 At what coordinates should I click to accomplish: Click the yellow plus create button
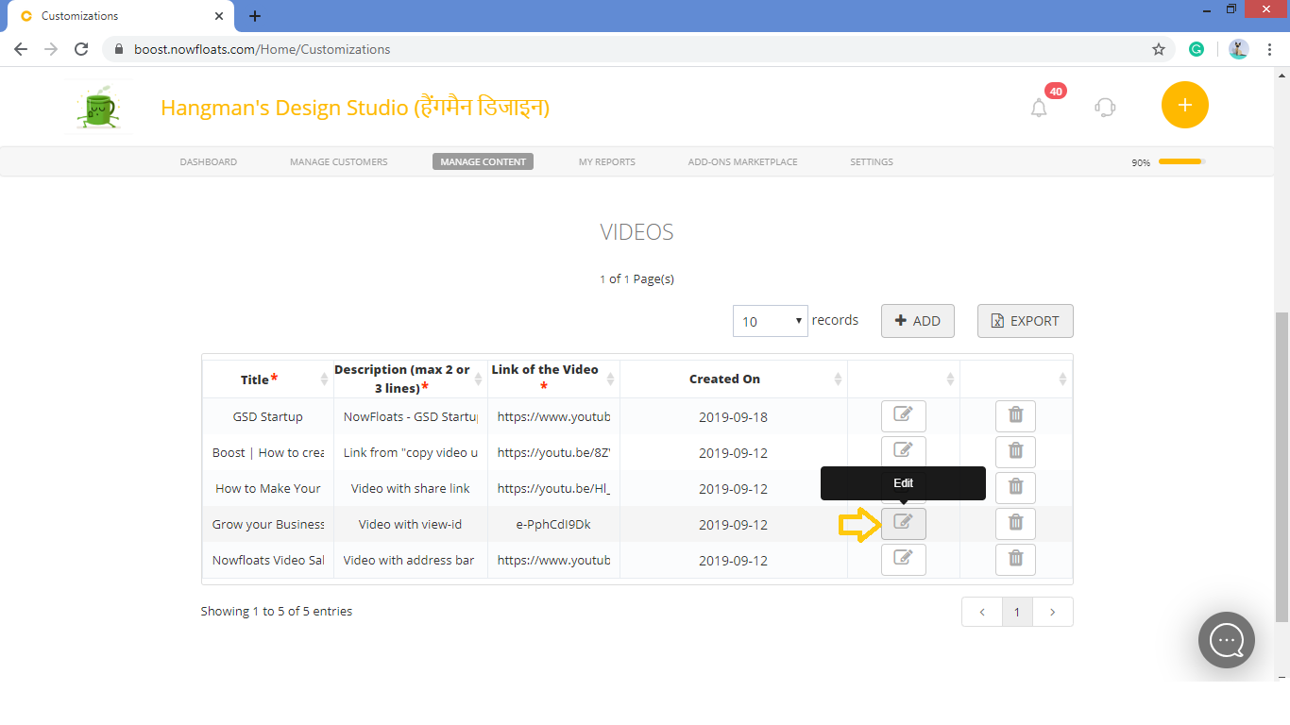coord(1185,105)
